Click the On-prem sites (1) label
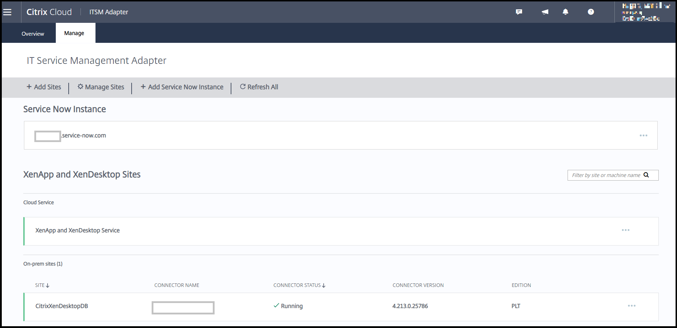This screenshot has height=328, width=677. (x=43, y=264)
